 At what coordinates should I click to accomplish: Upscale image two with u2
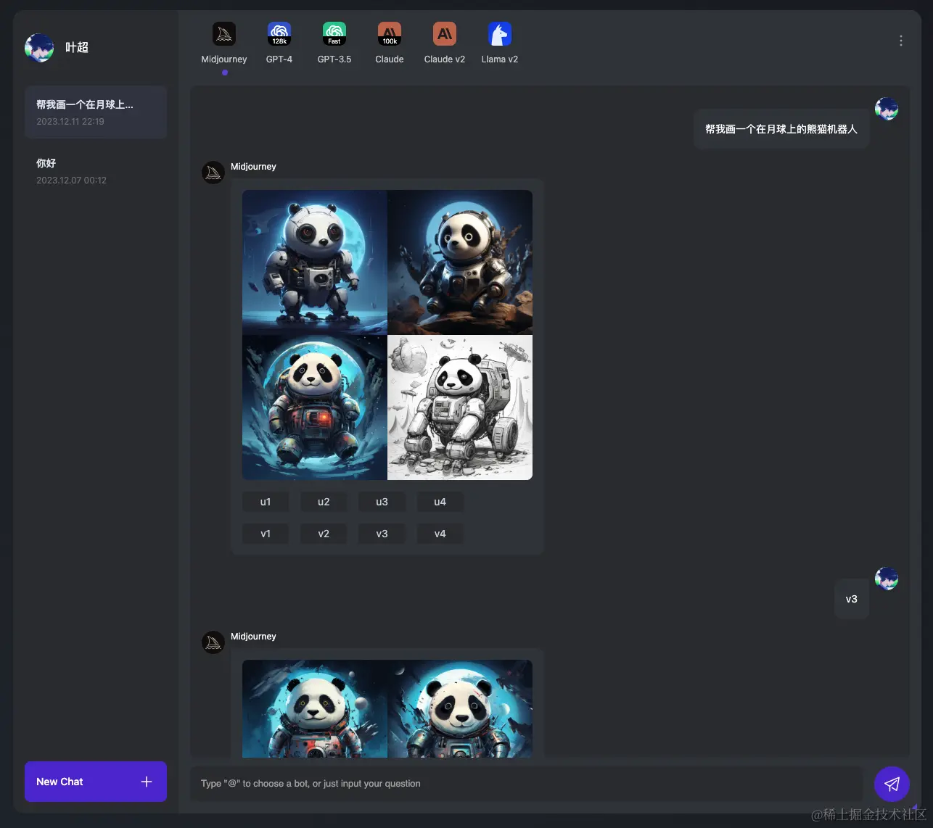(324, 502)
